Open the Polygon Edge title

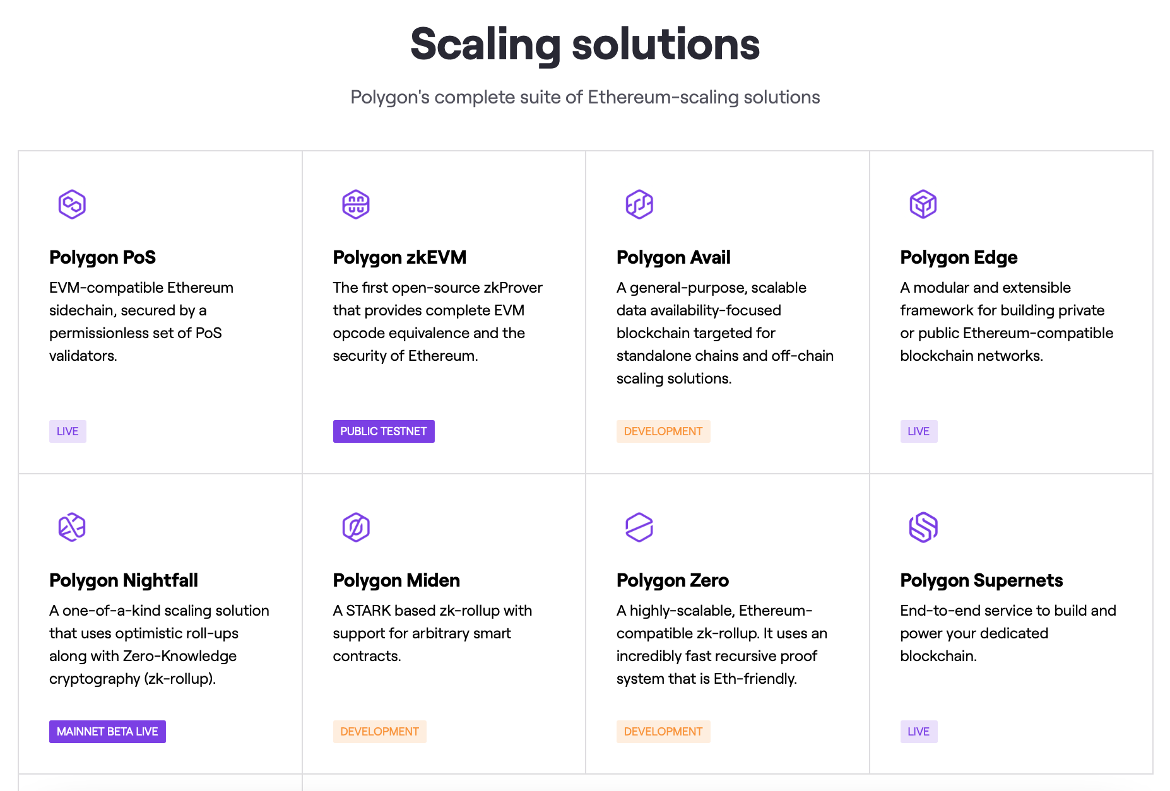(959, 257)
